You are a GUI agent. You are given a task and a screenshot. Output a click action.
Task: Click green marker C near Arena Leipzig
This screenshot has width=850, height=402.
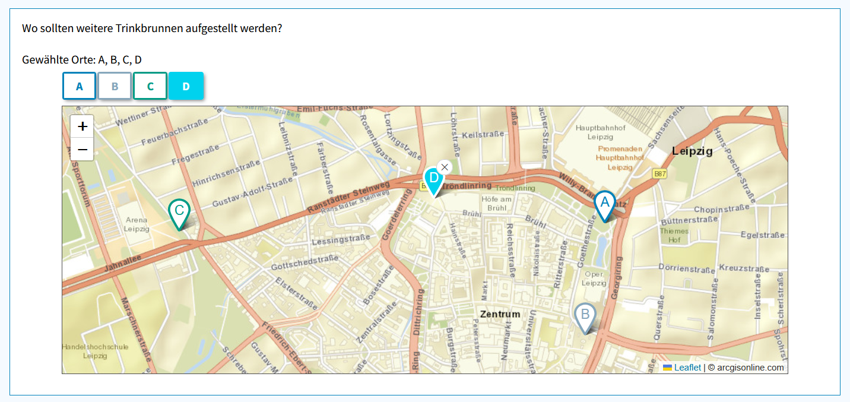[179, 212]
